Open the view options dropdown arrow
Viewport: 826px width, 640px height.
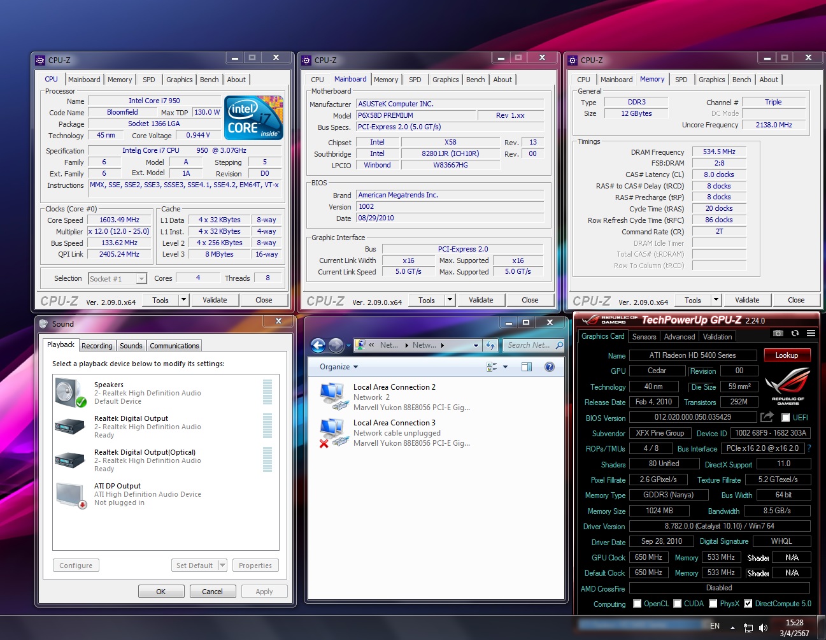click(x=506, y=367)
